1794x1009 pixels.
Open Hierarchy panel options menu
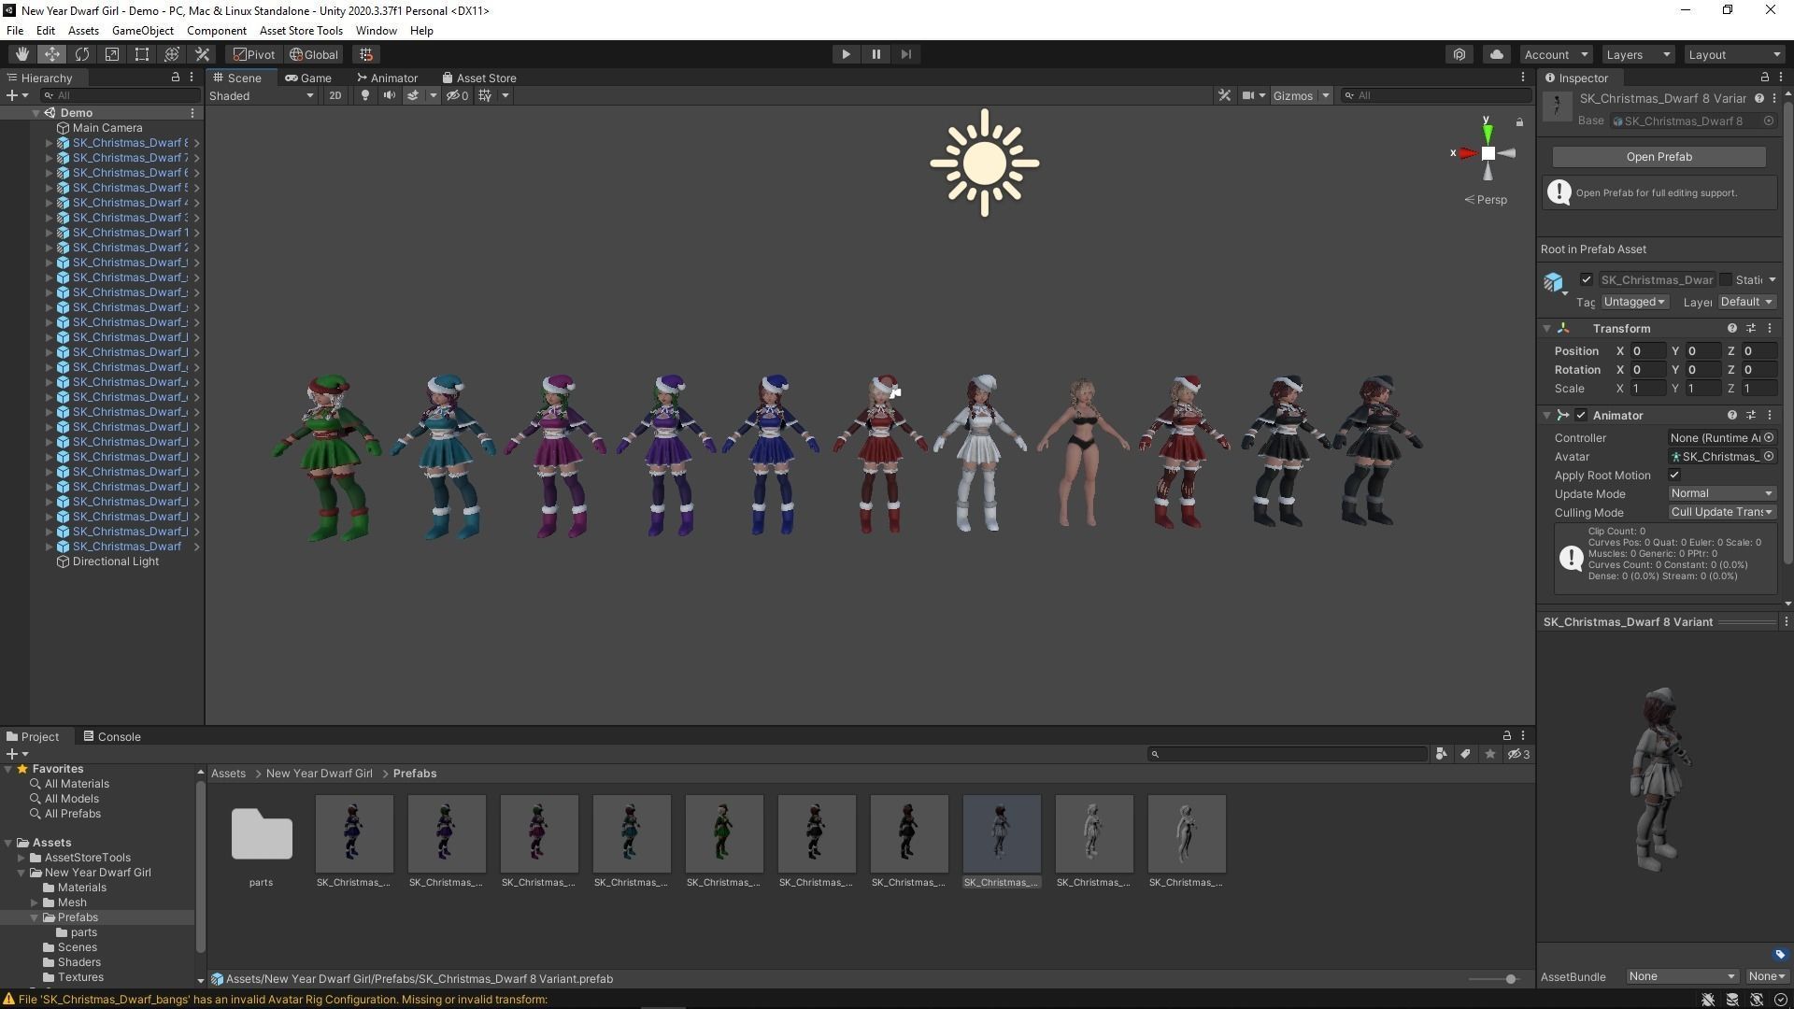[x=192, y=78]
